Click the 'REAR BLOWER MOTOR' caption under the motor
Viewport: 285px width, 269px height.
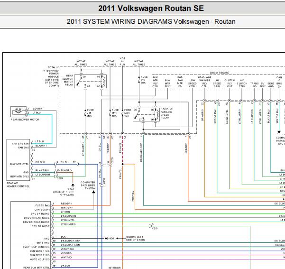tap(25, 120)
